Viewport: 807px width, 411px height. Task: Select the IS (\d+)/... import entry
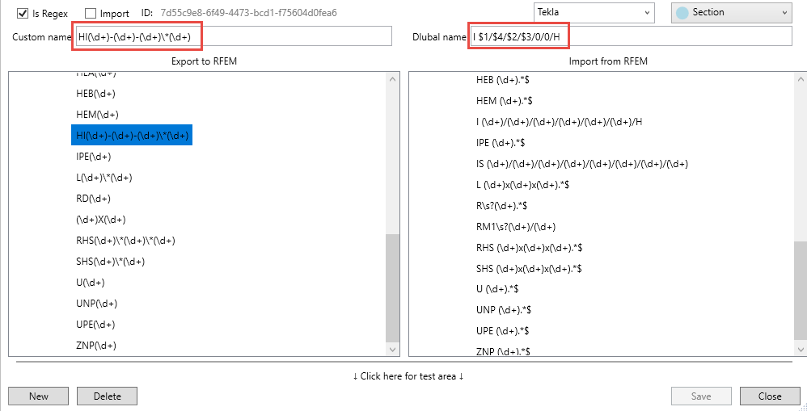[x=582, y=164]
